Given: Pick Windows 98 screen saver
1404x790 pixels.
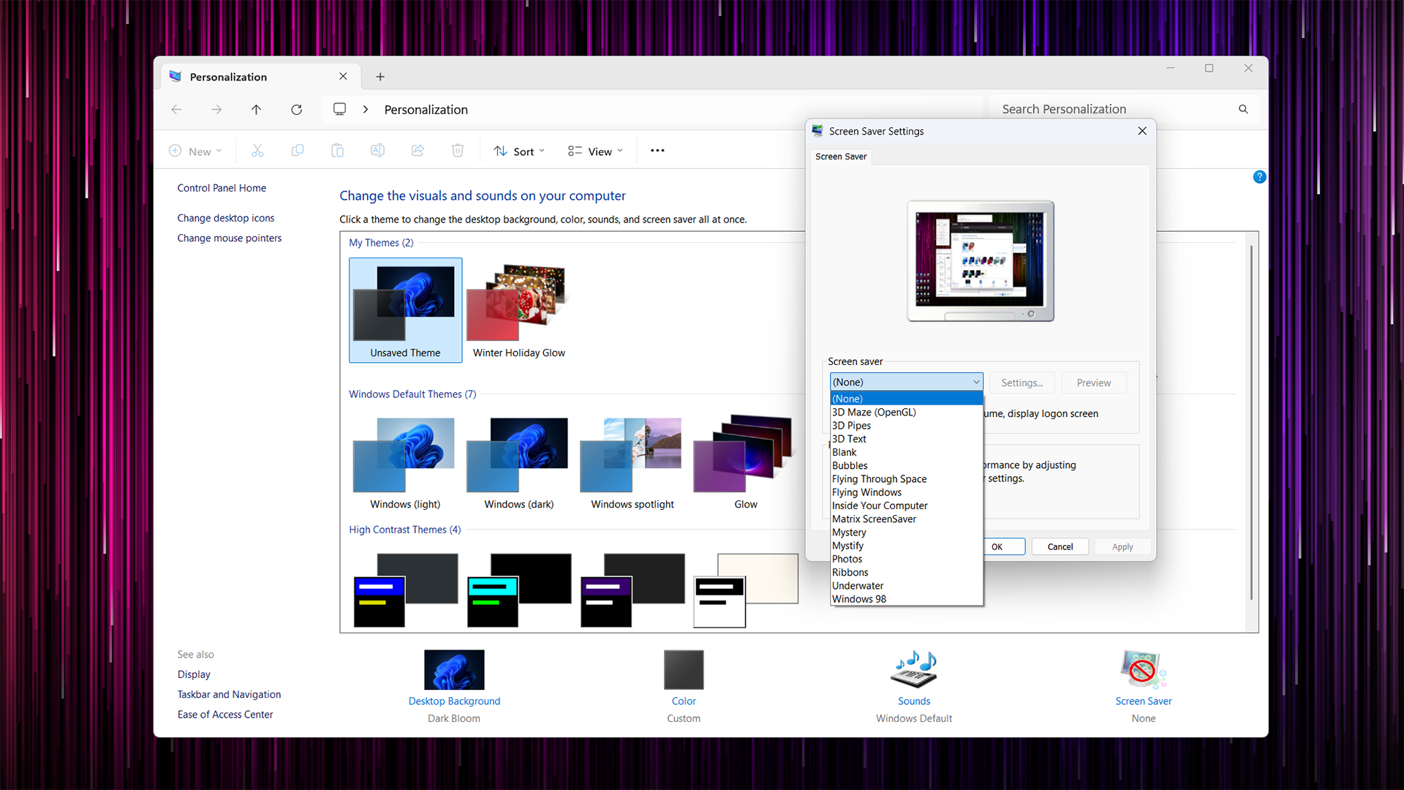Looking at the screenshot, I should (x=906, y=599).
